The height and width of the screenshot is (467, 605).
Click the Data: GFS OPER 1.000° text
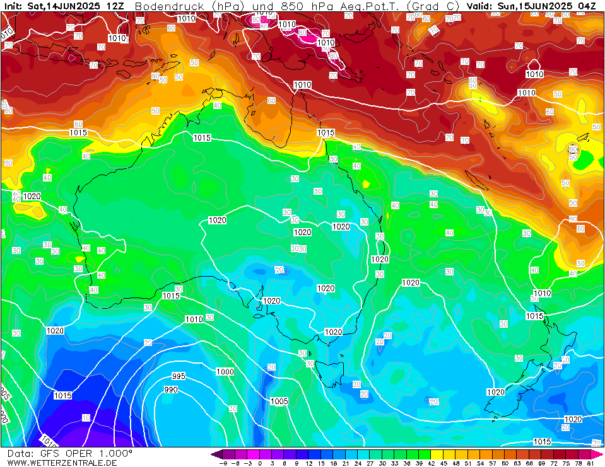(x=70, y=454)
